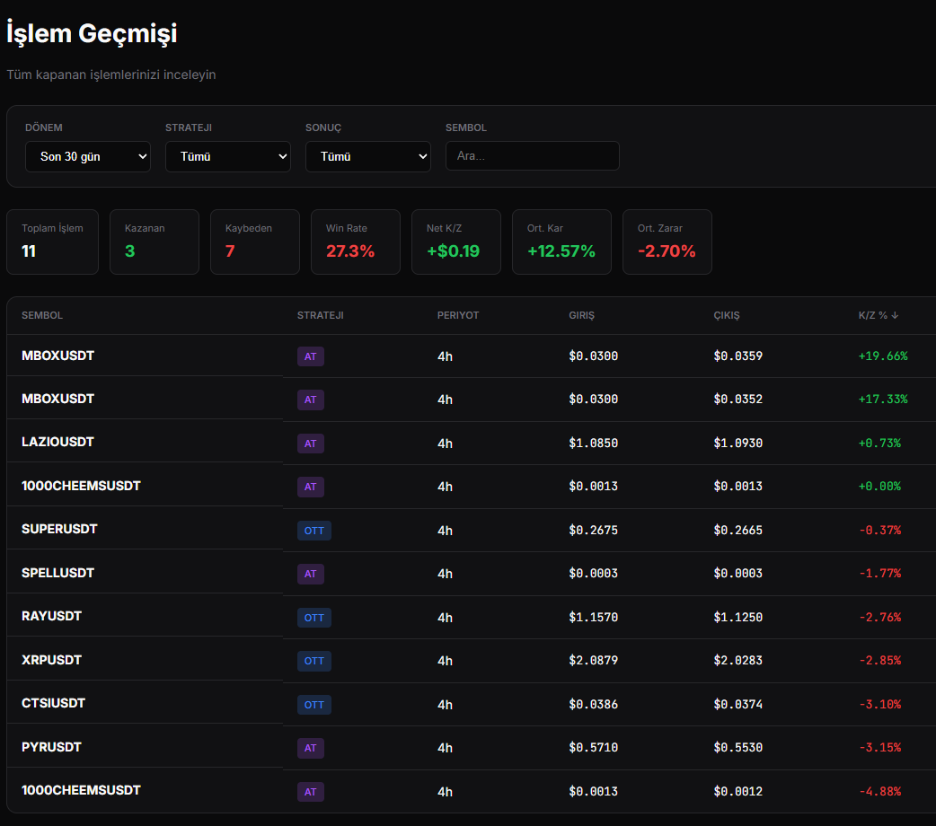Click the -4.88% loss value
The width and height of the screenshot is (936, 826).
[880, 792]
